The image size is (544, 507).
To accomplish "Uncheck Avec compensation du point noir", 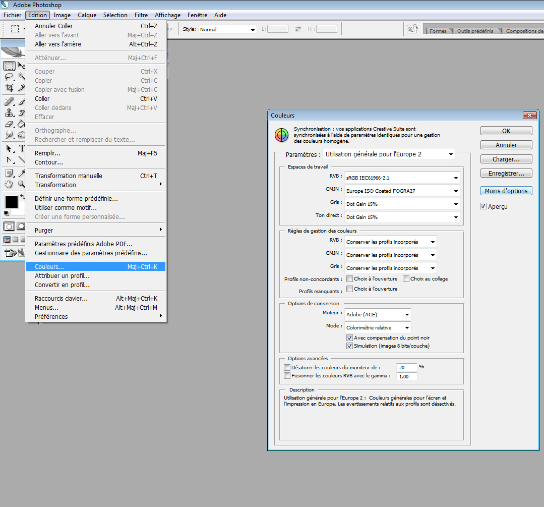I will (x=350, y=338).
